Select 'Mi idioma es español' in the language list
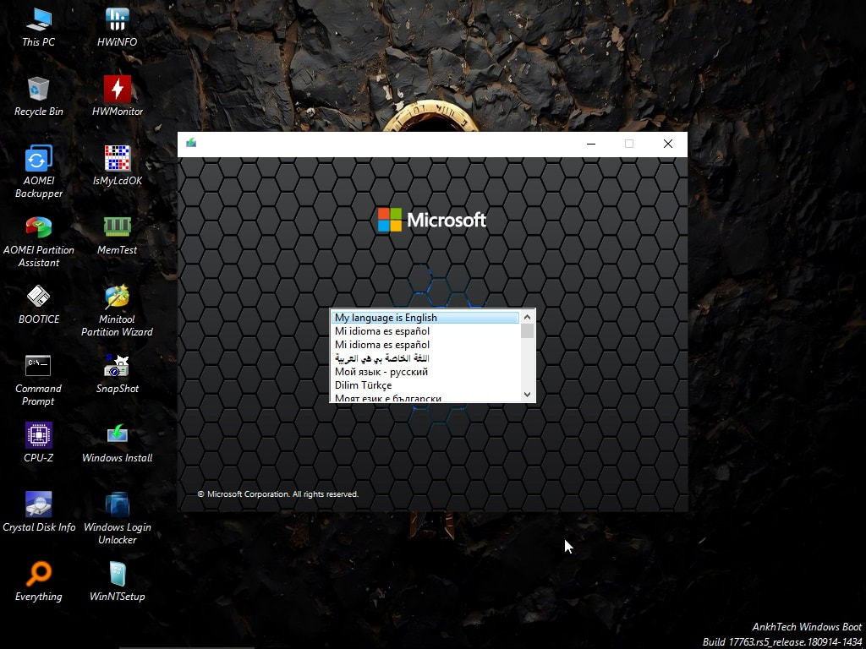The height and width of the screenshot is (649, 866). click(x=382, y=330)
